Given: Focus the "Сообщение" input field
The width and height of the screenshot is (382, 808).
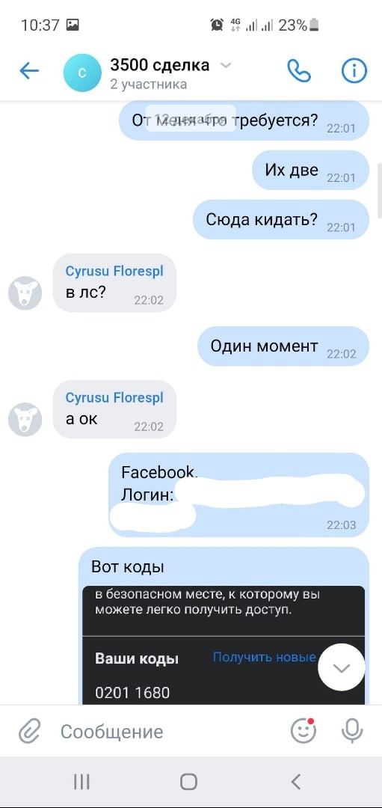Looking at the screenshot, I should pyautogui.click(x=170, y=731).
